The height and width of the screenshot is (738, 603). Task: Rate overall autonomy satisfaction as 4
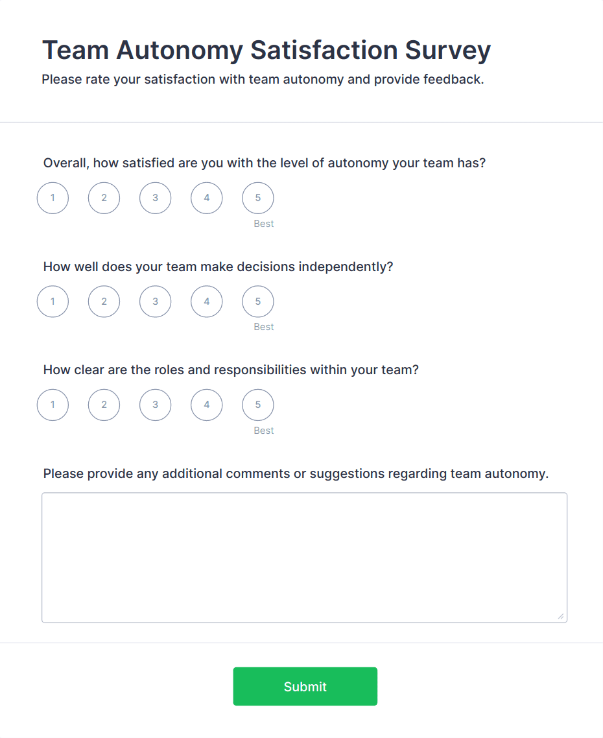tap(207, 198)
